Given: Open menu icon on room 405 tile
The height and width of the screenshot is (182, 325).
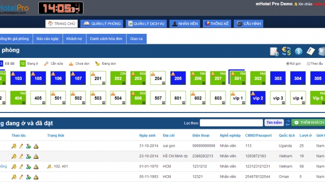Looking at the screenshot, I should coord(44,103).
